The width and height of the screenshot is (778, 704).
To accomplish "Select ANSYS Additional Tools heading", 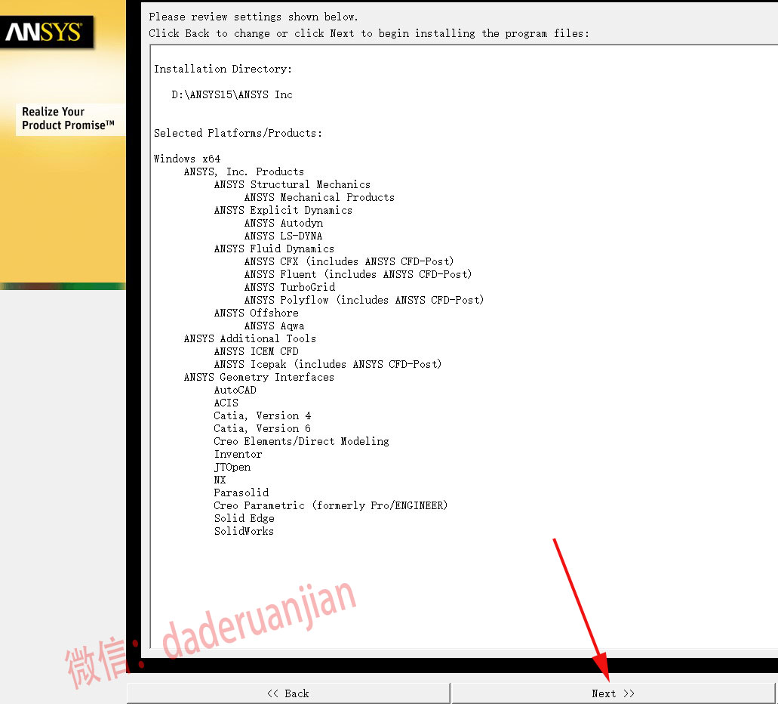I will tap(250, 338).
